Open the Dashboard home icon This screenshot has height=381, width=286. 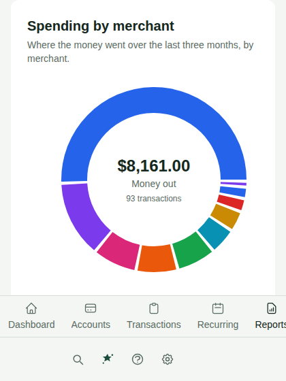[31, 308]
